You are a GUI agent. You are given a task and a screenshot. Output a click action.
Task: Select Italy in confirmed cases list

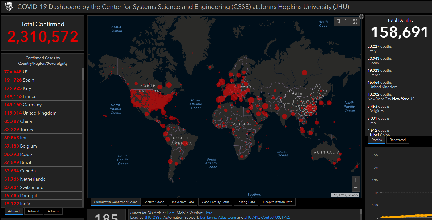(x=42, y=88)
